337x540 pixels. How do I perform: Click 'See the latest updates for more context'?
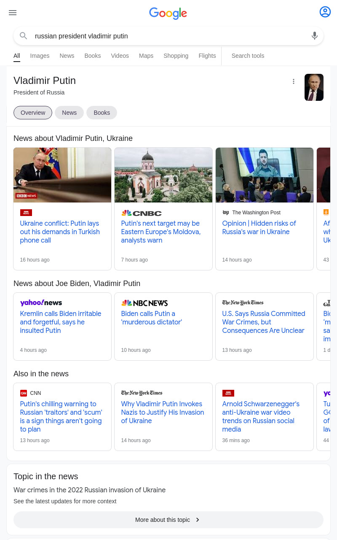tap(65, 501)
